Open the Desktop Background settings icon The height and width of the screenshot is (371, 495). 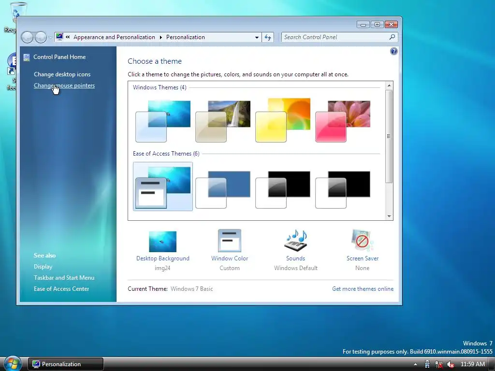coord(162,242)
